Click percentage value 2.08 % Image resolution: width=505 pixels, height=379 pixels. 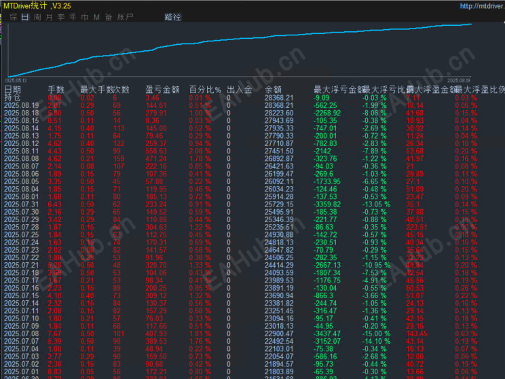(200, 151)
